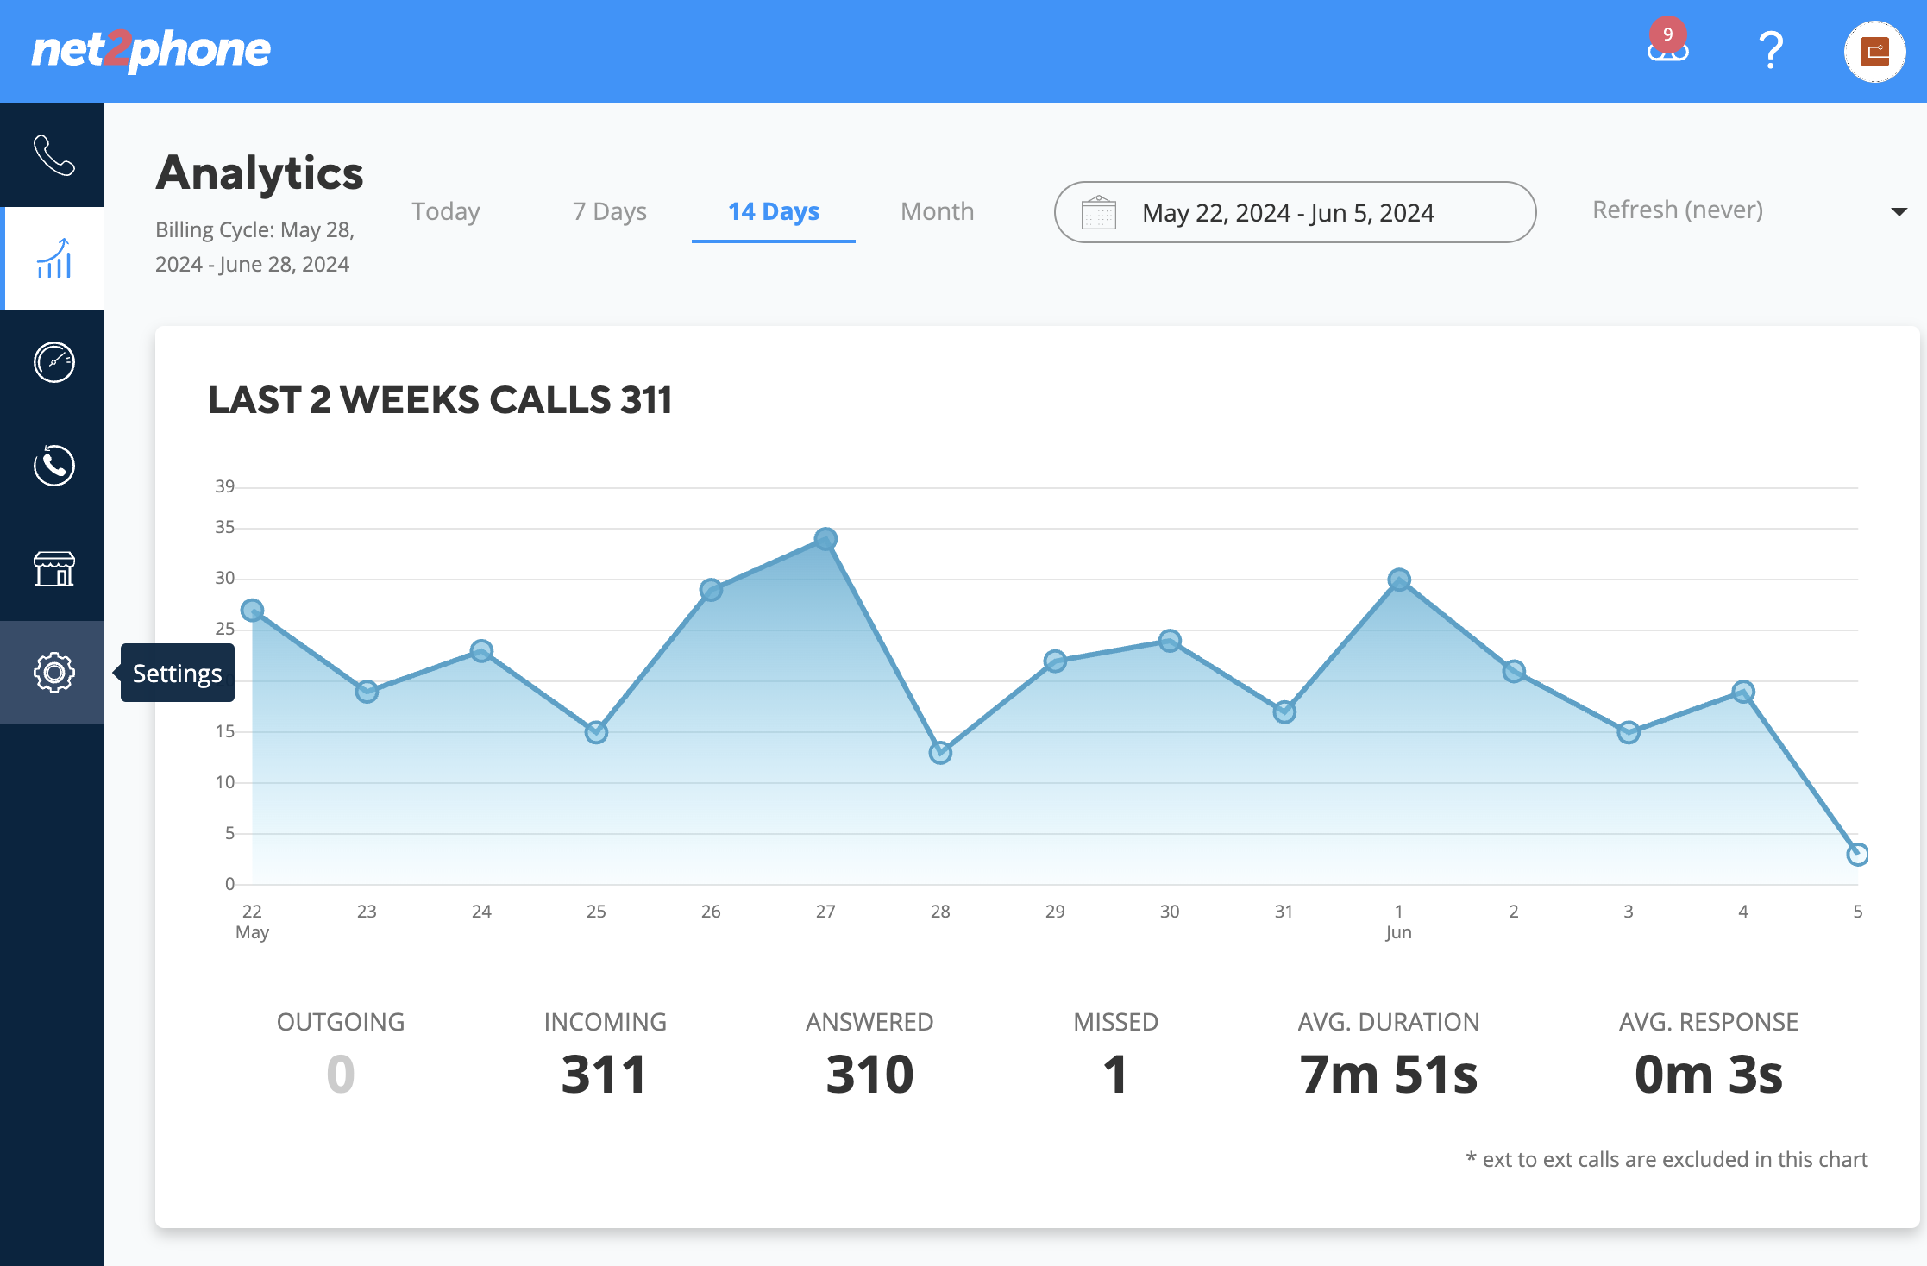Click the Jun 5 data point
This screenshot has height=1266, width=1927.
pos(1857,854)
